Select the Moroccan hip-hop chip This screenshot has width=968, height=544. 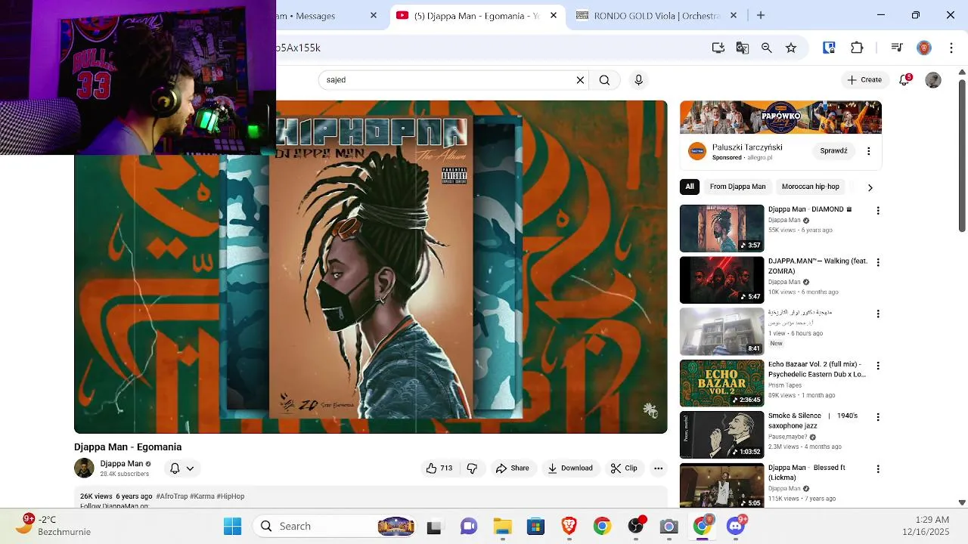[x=811, y=187]
